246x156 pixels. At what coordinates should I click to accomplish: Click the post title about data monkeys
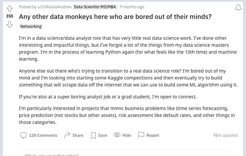tap(115, 17)
